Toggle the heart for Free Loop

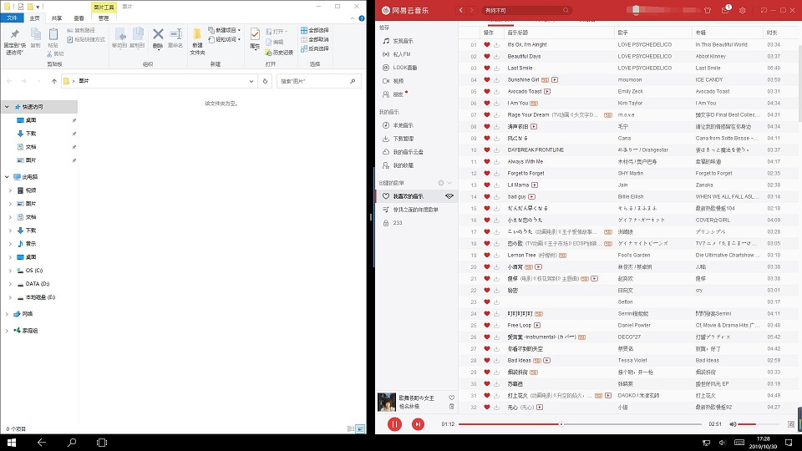[x=487, y=325]
